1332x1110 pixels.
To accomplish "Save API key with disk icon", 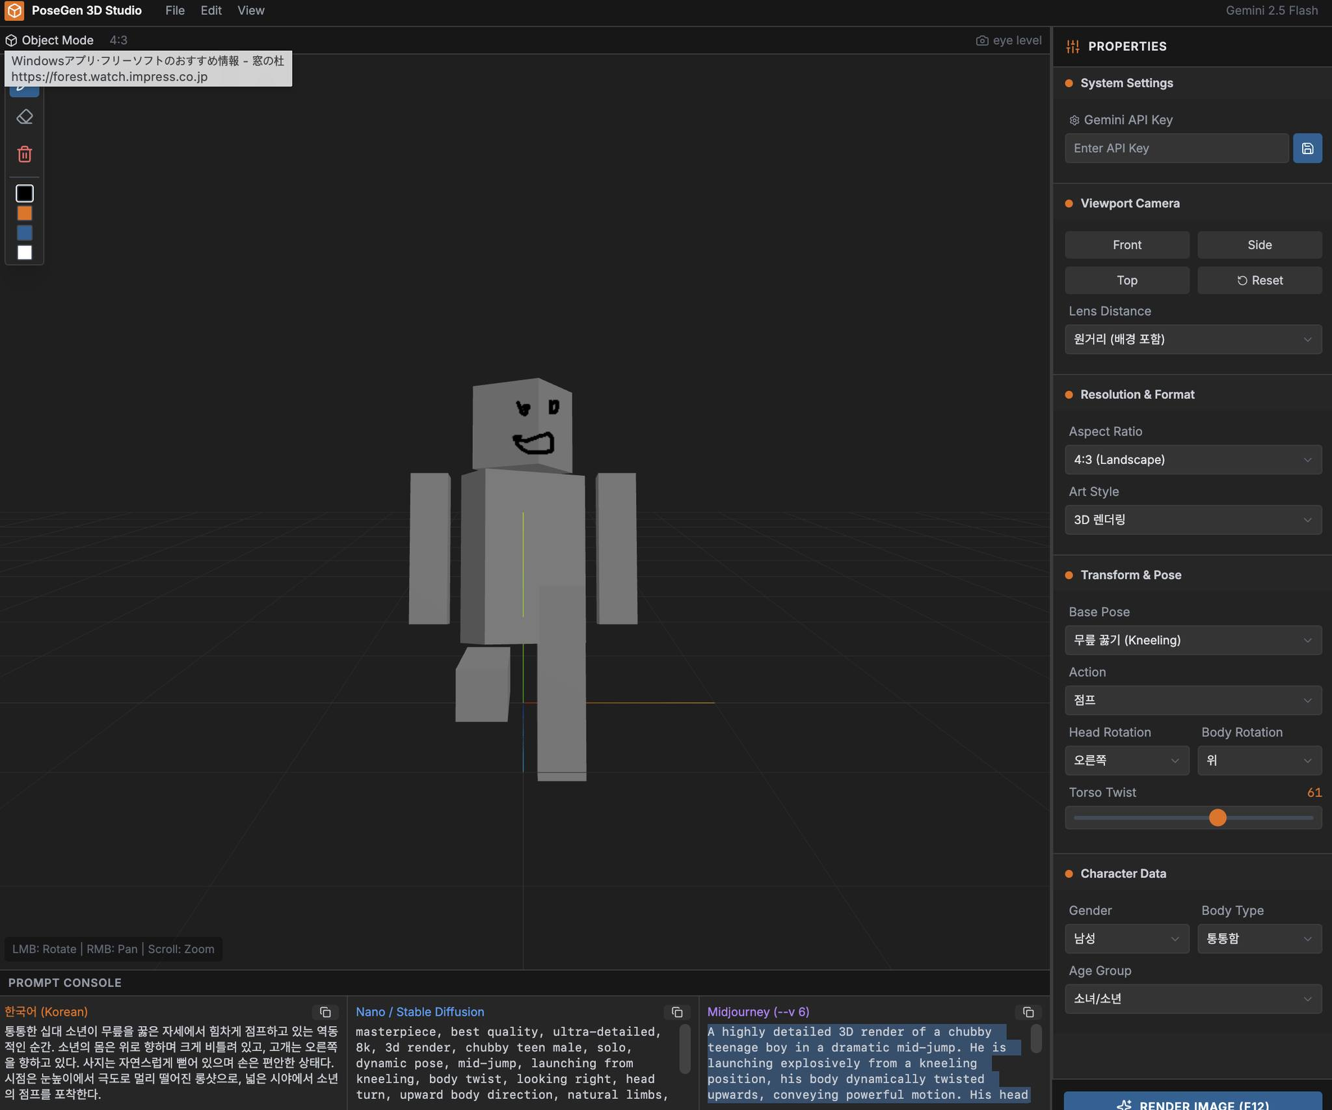I will point(1307,148).
